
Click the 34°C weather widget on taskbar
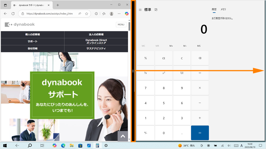187,146
